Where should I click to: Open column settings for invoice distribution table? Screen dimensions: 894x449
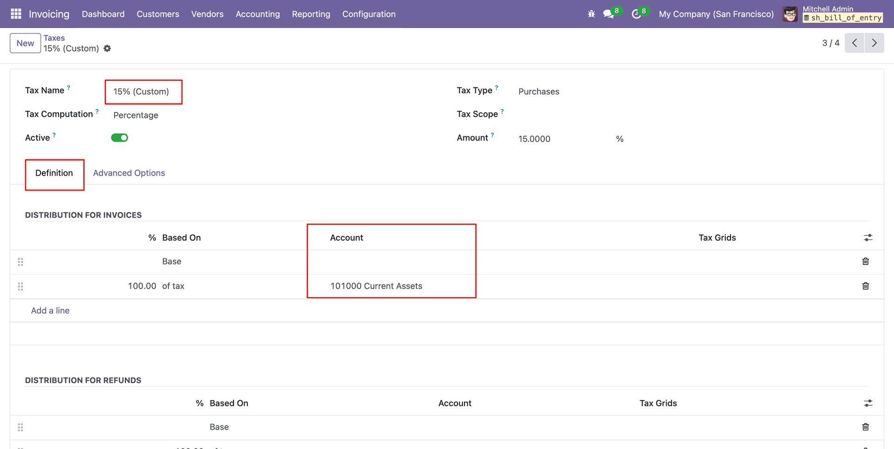(x=868, y=238)
